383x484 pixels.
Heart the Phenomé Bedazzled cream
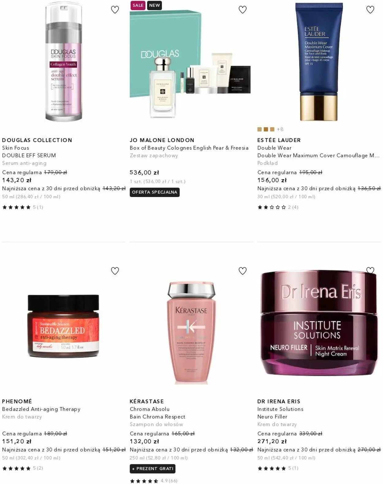[115, 271]
